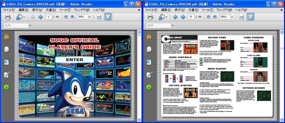Image resolution: width=285 pixels, height=123 pixels.
Task: Print the document in left Adobe Reader window
Action: pyautogui.click(x=8, y=17)
